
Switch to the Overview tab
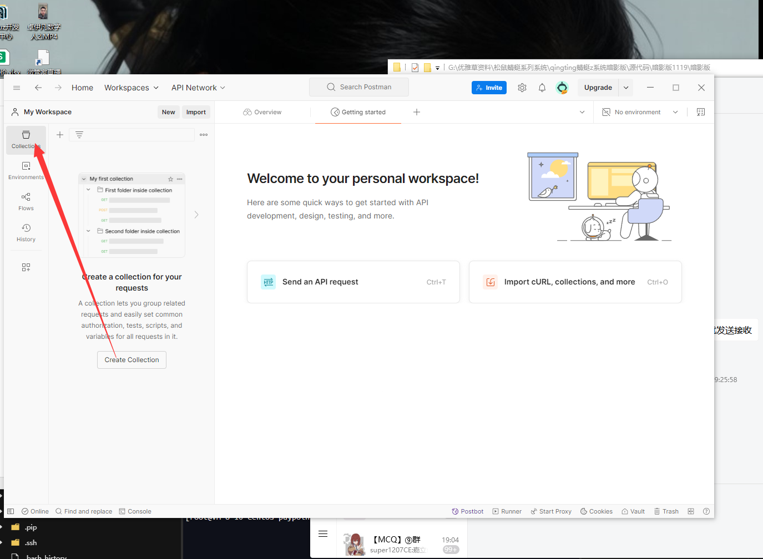pyautogui.click(x=262, y=112)
